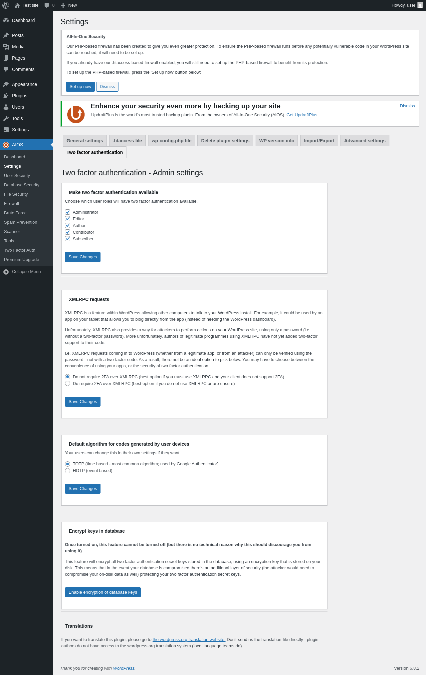426x675 pixels.
Task: Uncheck the Editor role checkbox
Action: tap(68, 219)
